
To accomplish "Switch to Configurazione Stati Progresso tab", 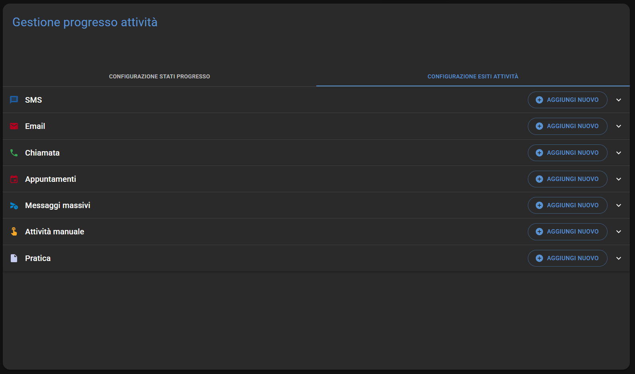I will coord(159,76).
